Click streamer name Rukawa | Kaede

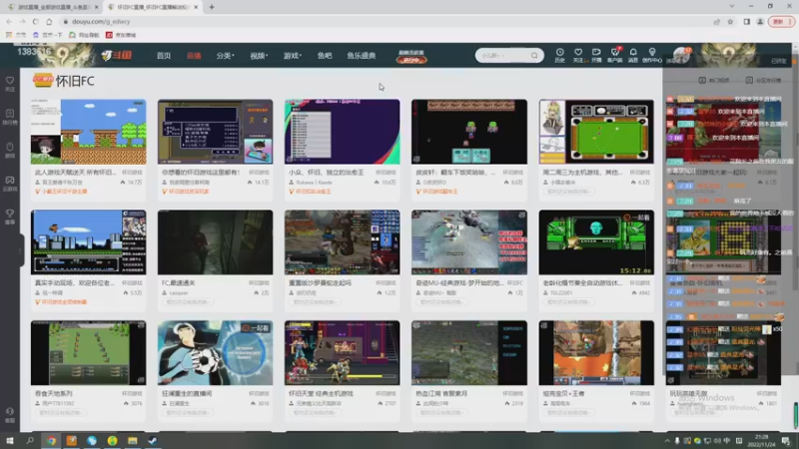[314, 183]
